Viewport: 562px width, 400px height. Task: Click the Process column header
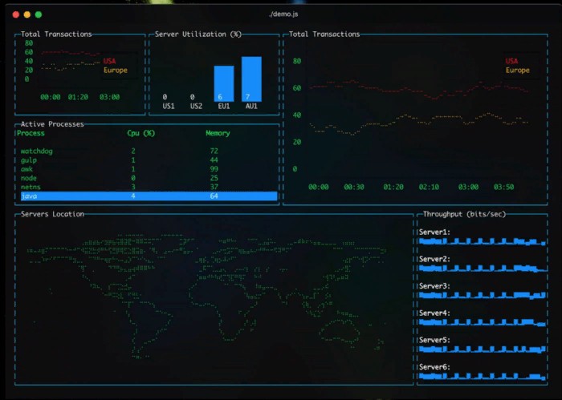point(31,133)
